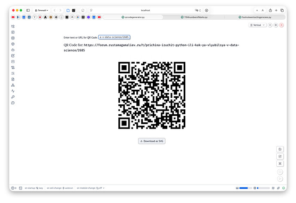The image size is (296, 203).
Task: Click the Download as SVG button
Action: tap(152, 141)
